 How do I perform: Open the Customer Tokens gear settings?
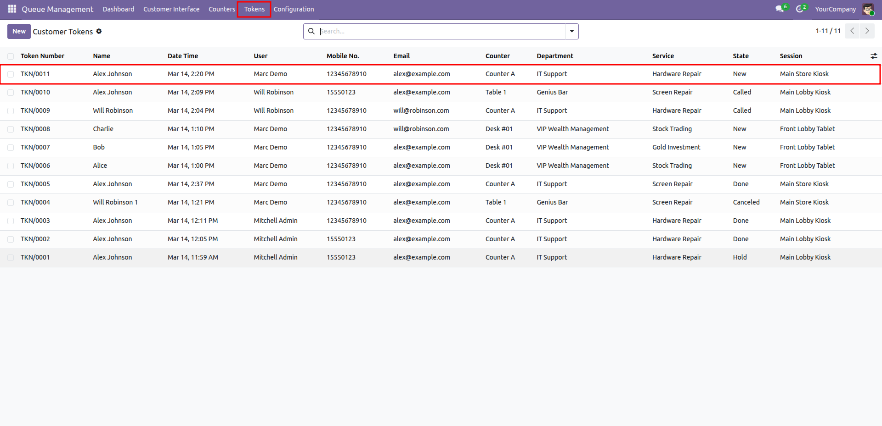tap(99, 31)
